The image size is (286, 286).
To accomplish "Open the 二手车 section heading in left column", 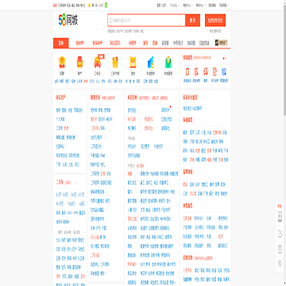I will tap(60, 182).
